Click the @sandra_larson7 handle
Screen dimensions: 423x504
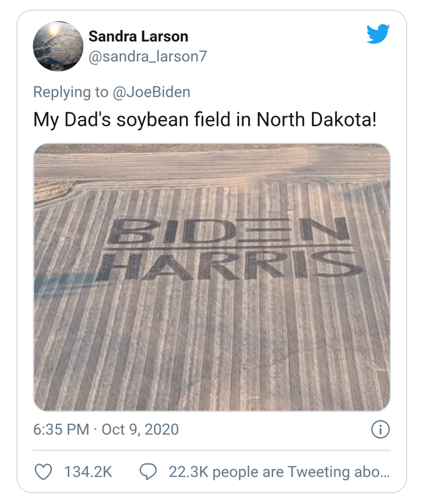coord(146,57)
